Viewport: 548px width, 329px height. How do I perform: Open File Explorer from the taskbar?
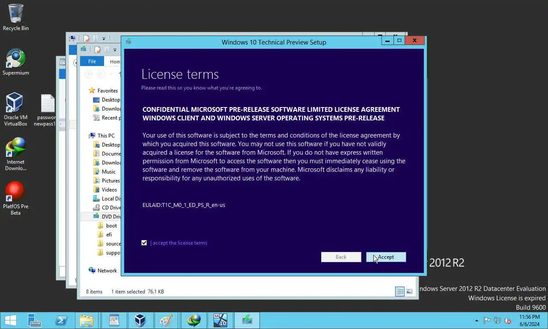click(86, 320)
